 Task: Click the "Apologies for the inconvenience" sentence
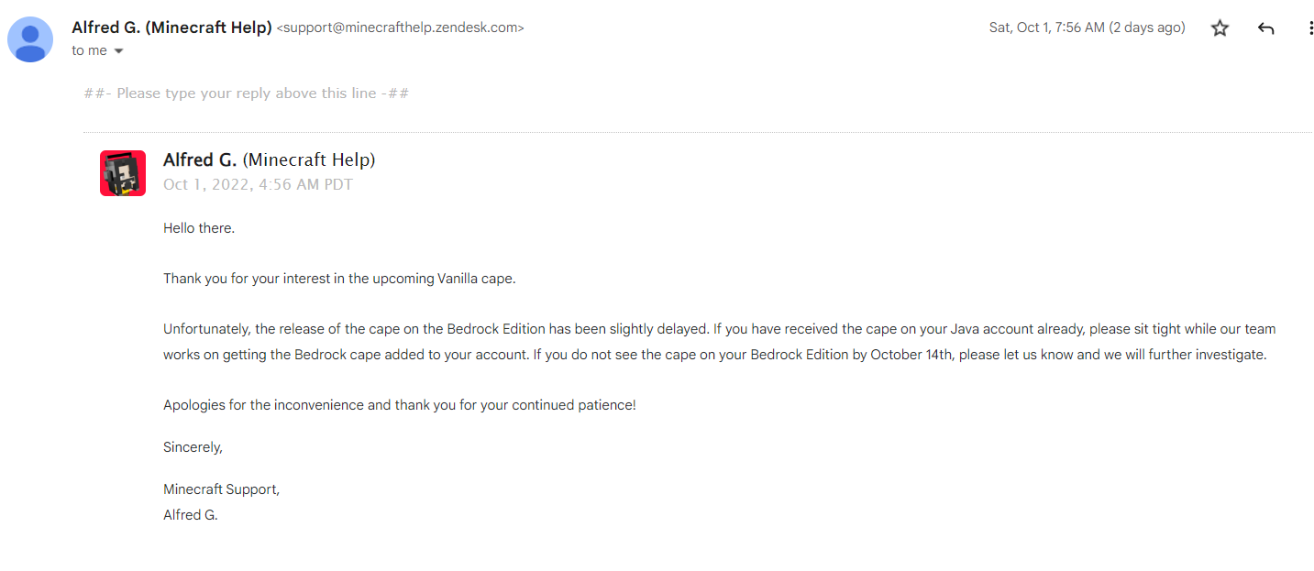pos(399,405)
